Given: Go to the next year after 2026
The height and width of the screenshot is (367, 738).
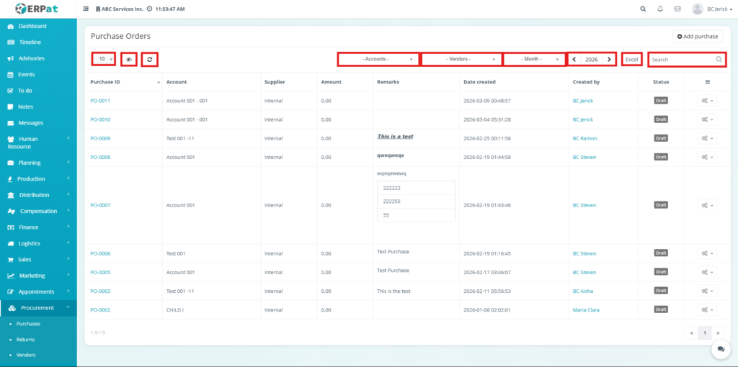Looking at the screenshot, I should (x=609, y=59).
